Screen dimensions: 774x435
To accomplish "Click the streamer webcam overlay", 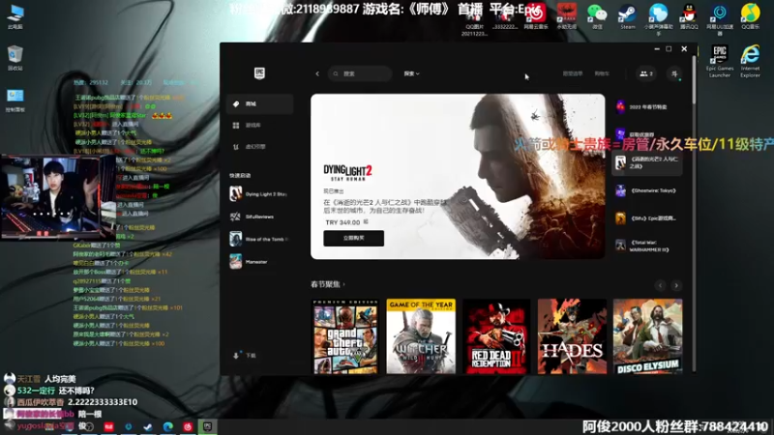I will [x=58, y=197].
